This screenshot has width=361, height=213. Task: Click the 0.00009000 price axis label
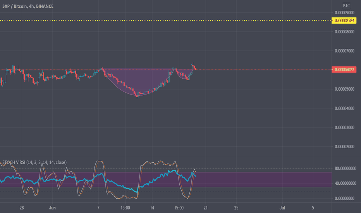click(344, 13)
